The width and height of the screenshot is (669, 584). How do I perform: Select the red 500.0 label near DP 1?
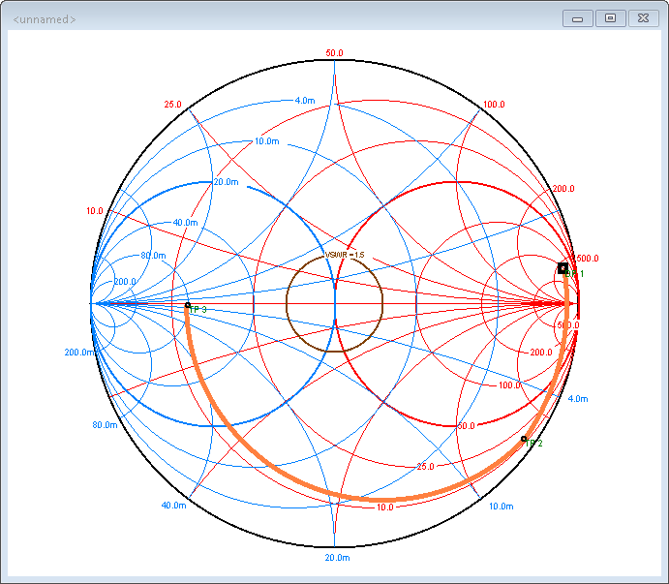click(x=588, y=259)
